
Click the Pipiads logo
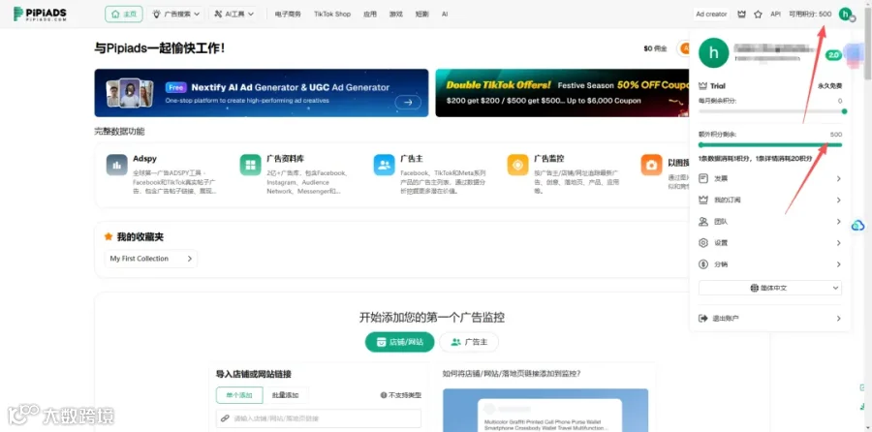point(40,14)
